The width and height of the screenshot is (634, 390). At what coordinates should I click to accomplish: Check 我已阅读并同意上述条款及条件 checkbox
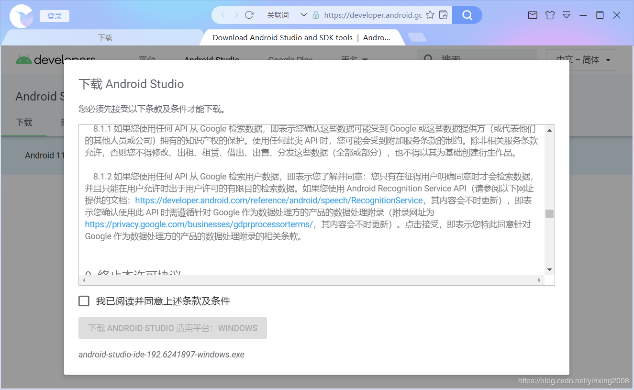coord(84,301)
